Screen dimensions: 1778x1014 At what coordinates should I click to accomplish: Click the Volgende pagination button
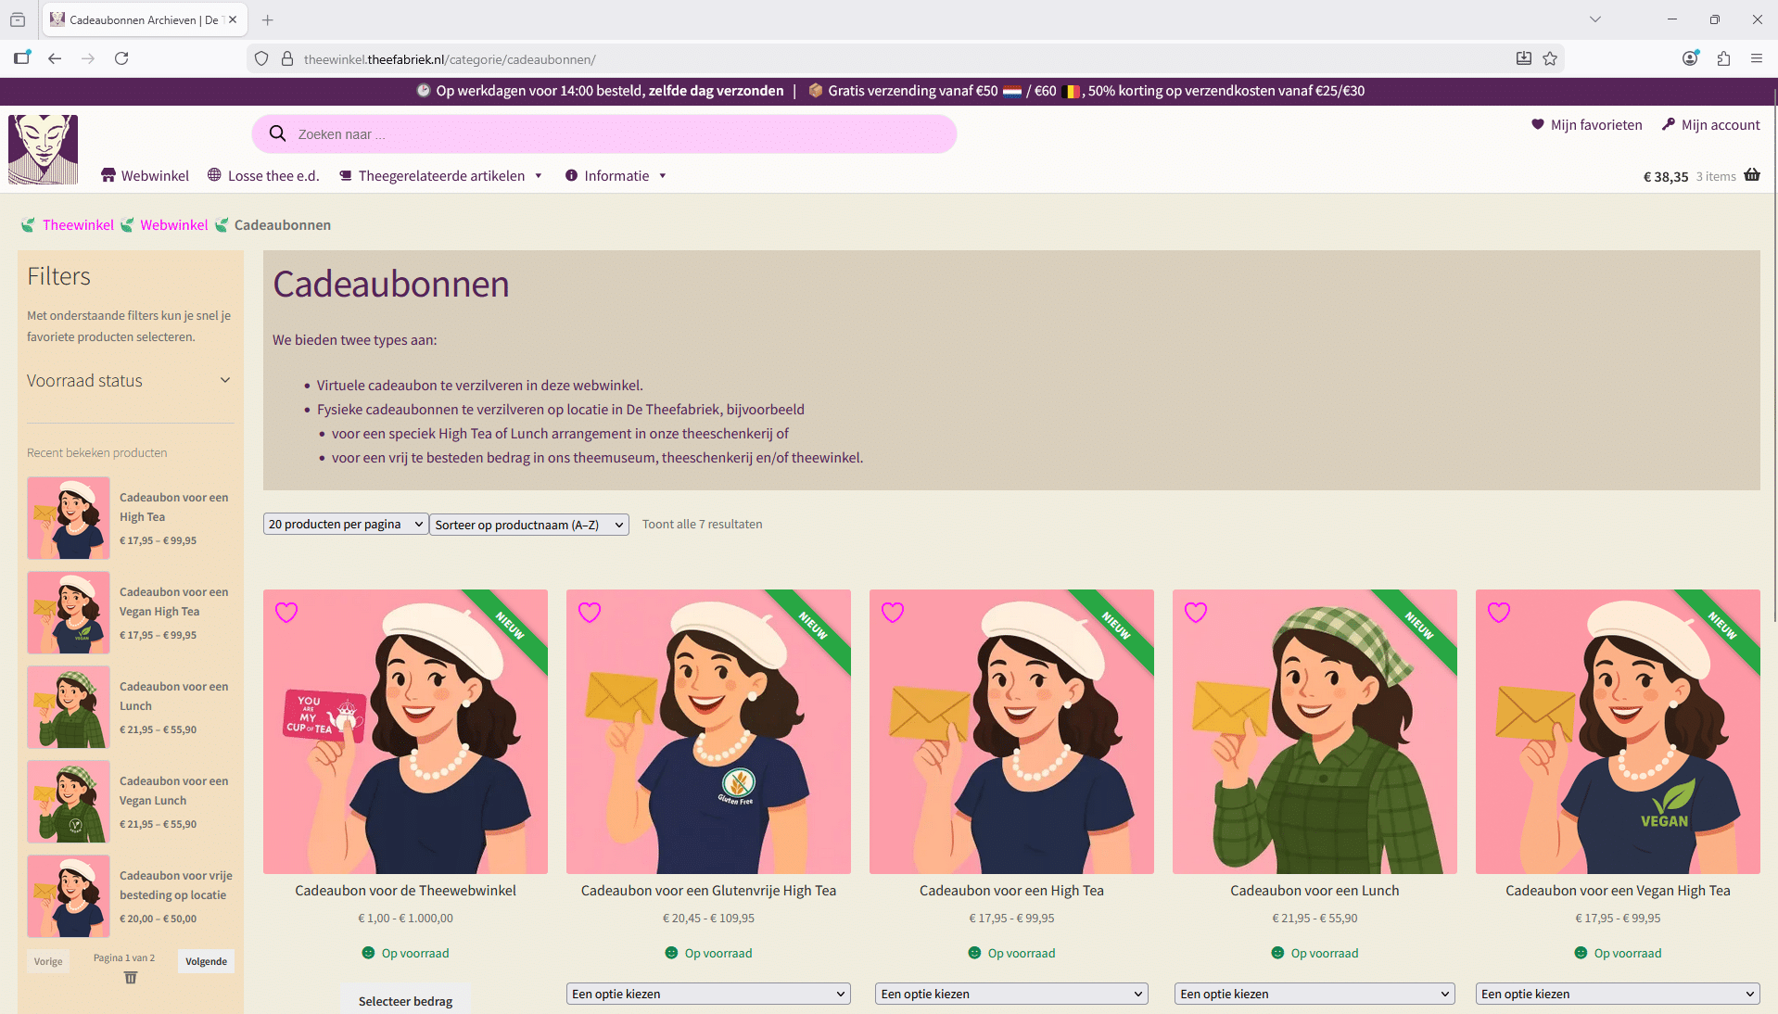coord(206,961)
